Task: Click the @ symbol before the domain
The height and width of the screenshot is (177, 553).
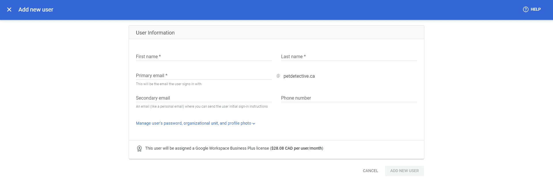Action: (278, 76)
